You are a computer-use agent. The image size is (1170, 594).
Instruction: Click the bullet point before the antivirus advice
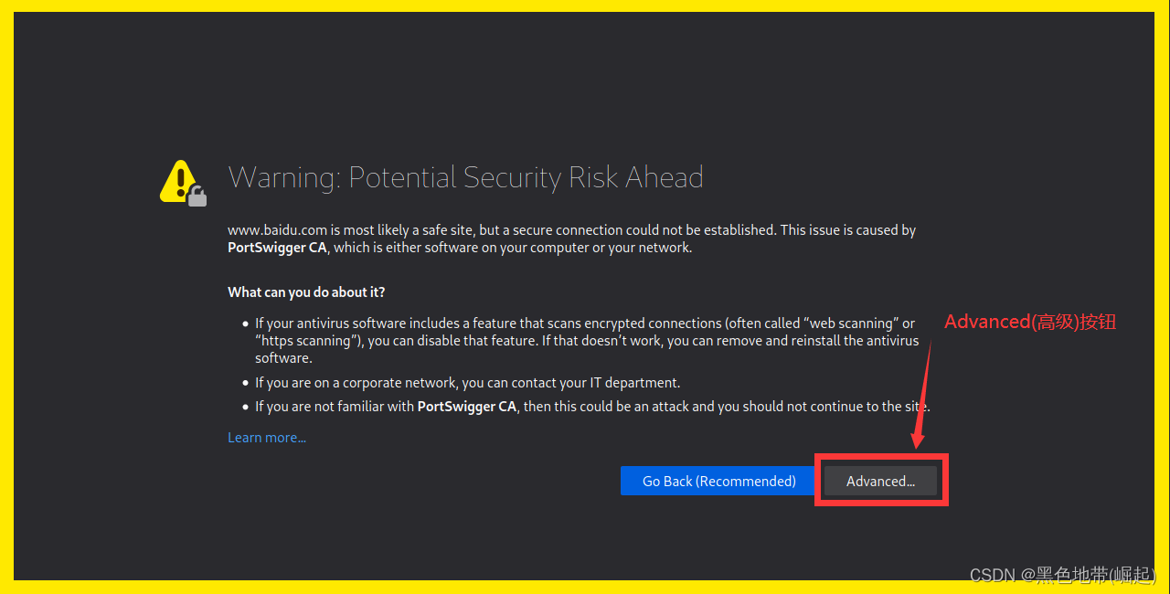coord(243,323)
